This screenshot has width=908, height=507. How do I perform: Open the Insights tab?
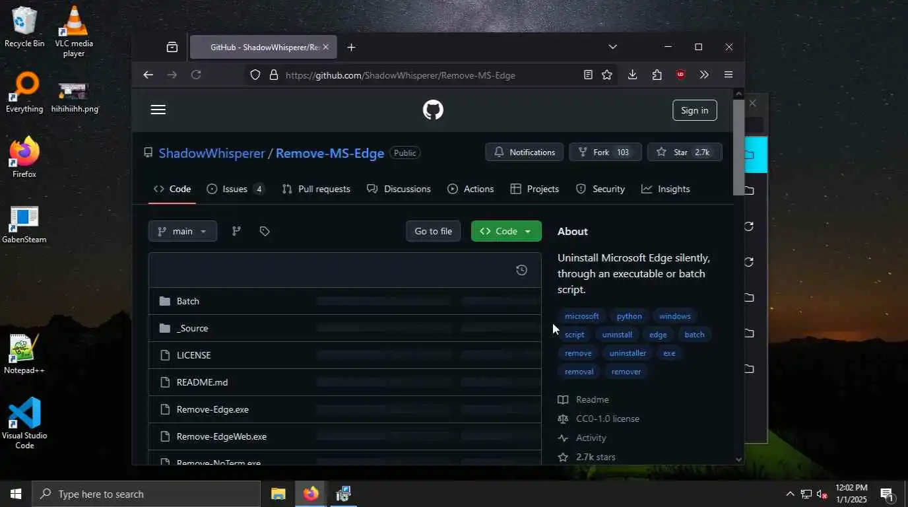click(x=666, y=189)
